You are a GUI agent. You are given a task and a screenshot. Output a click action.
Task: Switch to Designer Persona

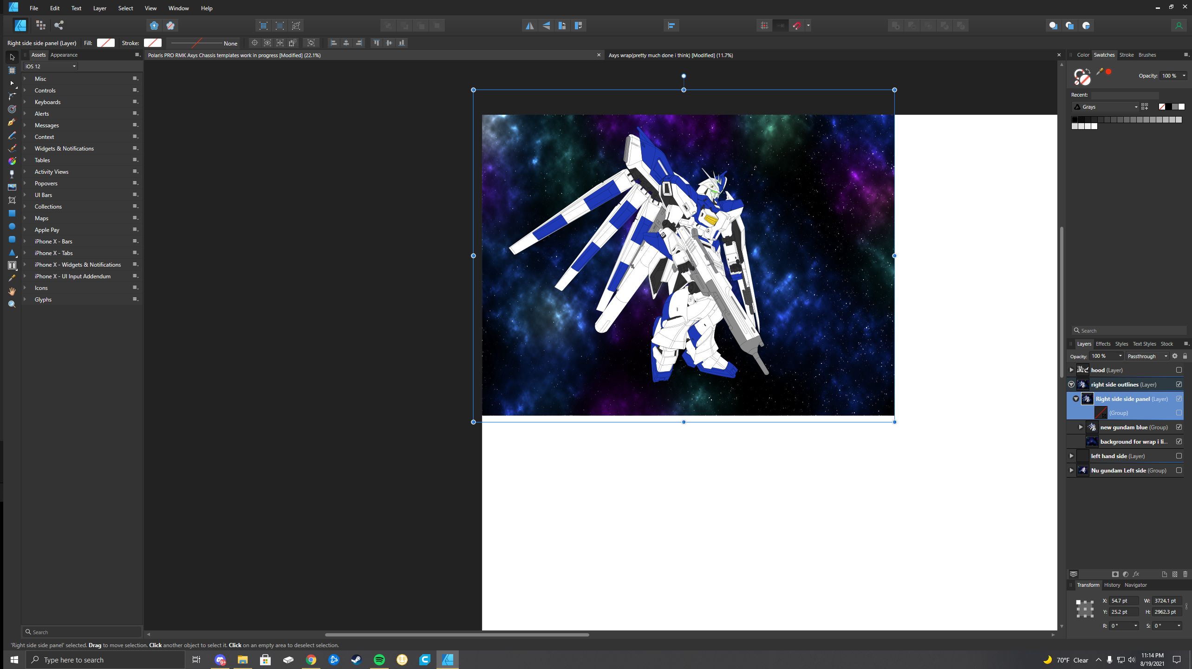click(x=20, y=25)
